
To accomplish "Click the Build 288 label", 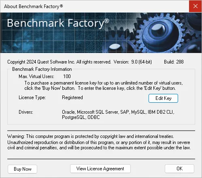I will (x=174, y=62).
